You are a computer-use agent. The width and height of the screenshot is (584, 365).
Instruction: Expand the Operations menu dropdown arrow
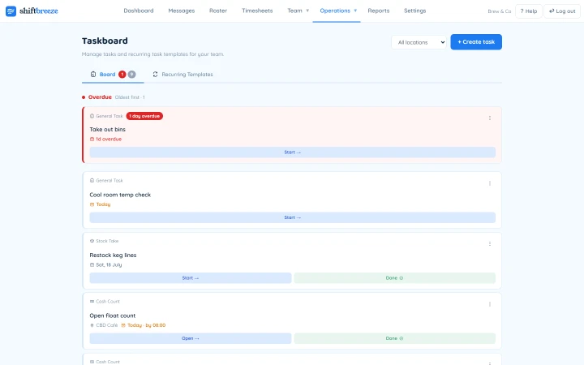tap(355, 11)
